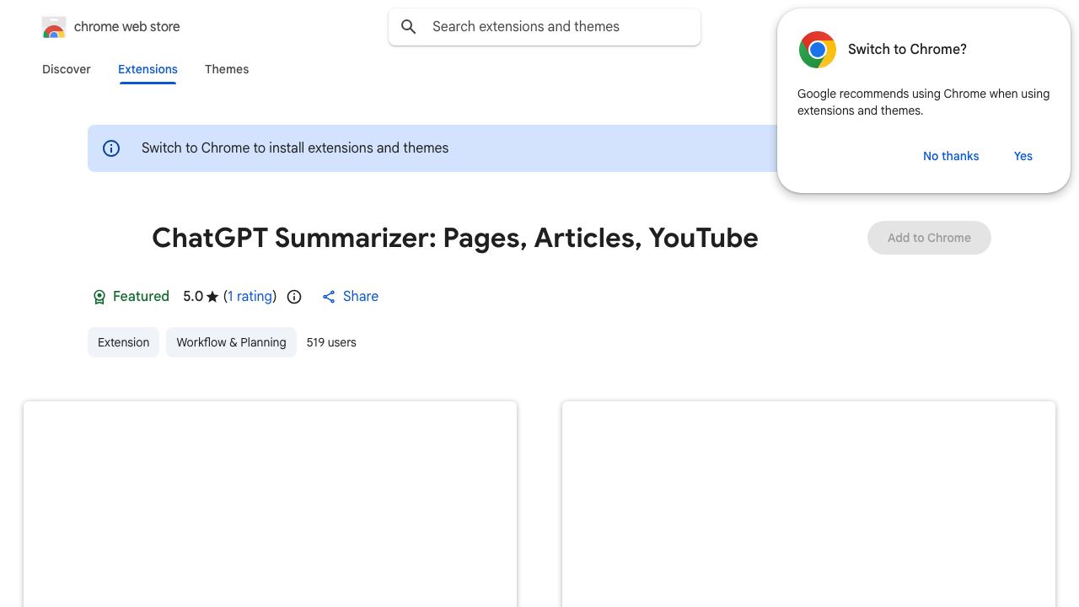Image resolution: width=1079 pixels, height=607 pixels.
Task: Open the 1 rating link
Action: coord(250,297)
